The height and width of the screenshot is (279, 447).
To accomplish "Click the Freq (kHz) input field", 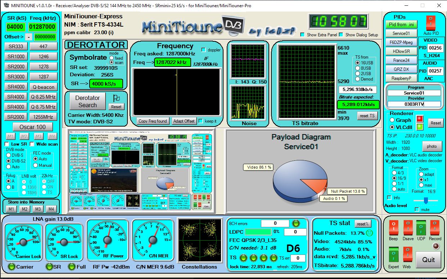I will tap(43, 27).
